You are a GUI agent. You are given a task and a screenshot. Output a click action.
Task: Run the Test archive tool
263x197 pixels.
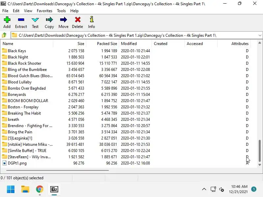pyautogui.click(x=35, y=20)
